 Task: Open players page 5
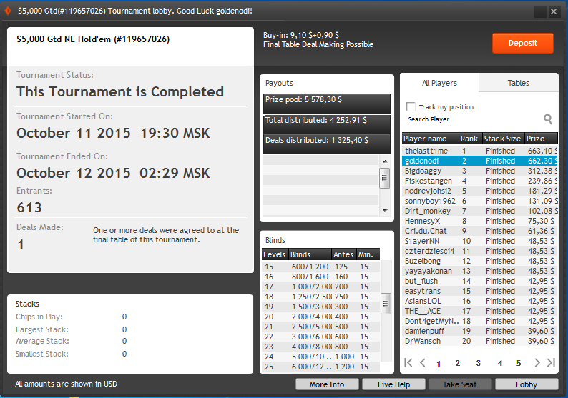click(519, 363)
